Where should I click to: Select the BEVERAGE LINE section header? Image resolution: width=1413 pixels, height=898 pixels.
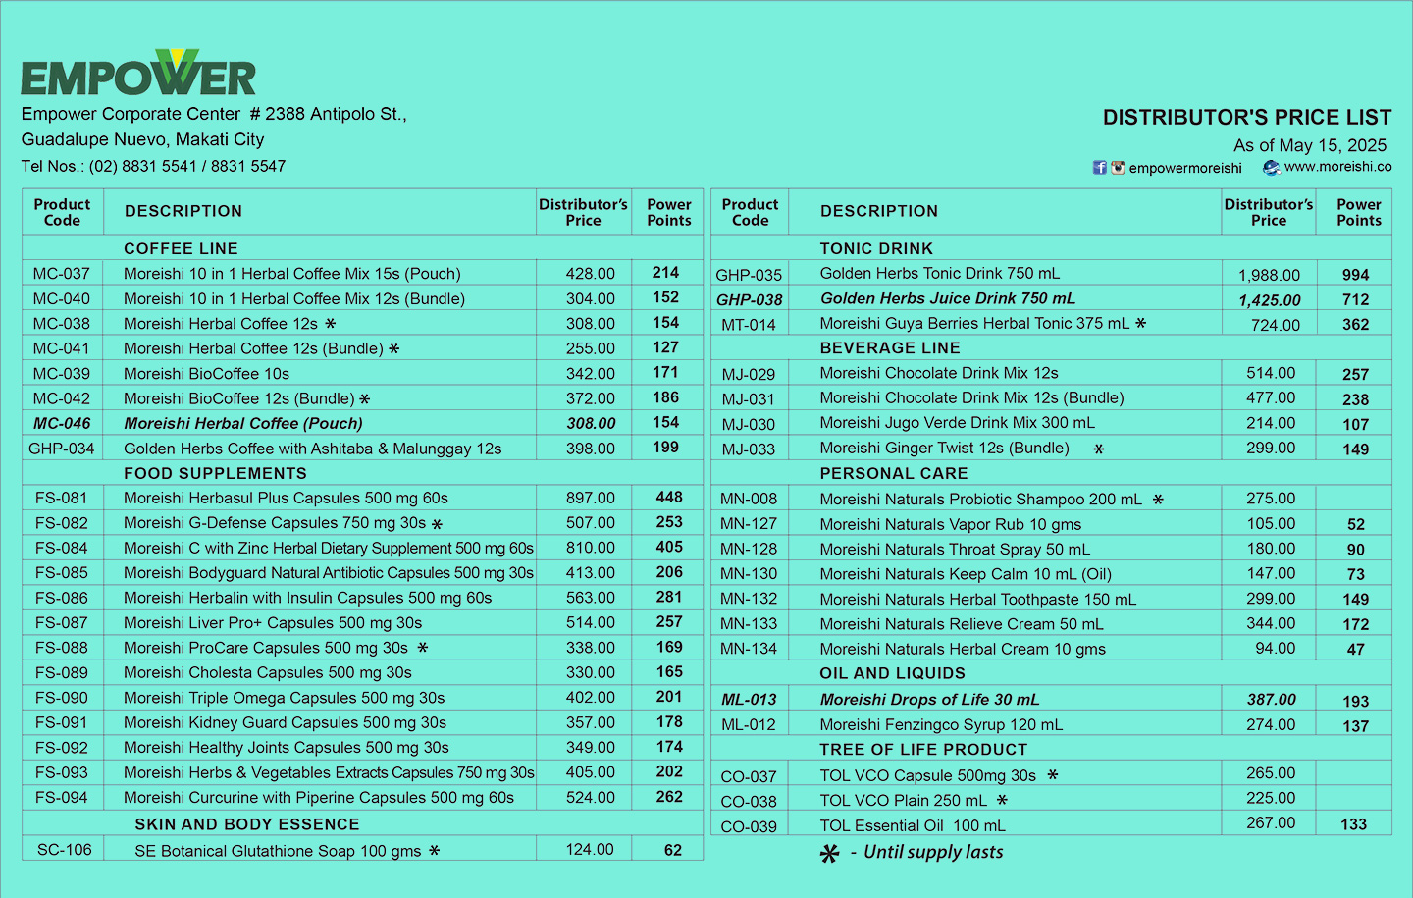(890, 347)
